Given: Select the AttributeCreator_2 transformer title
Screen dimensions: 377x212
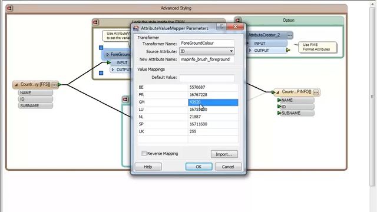Looking at the screenshot, I should (264, 35).
